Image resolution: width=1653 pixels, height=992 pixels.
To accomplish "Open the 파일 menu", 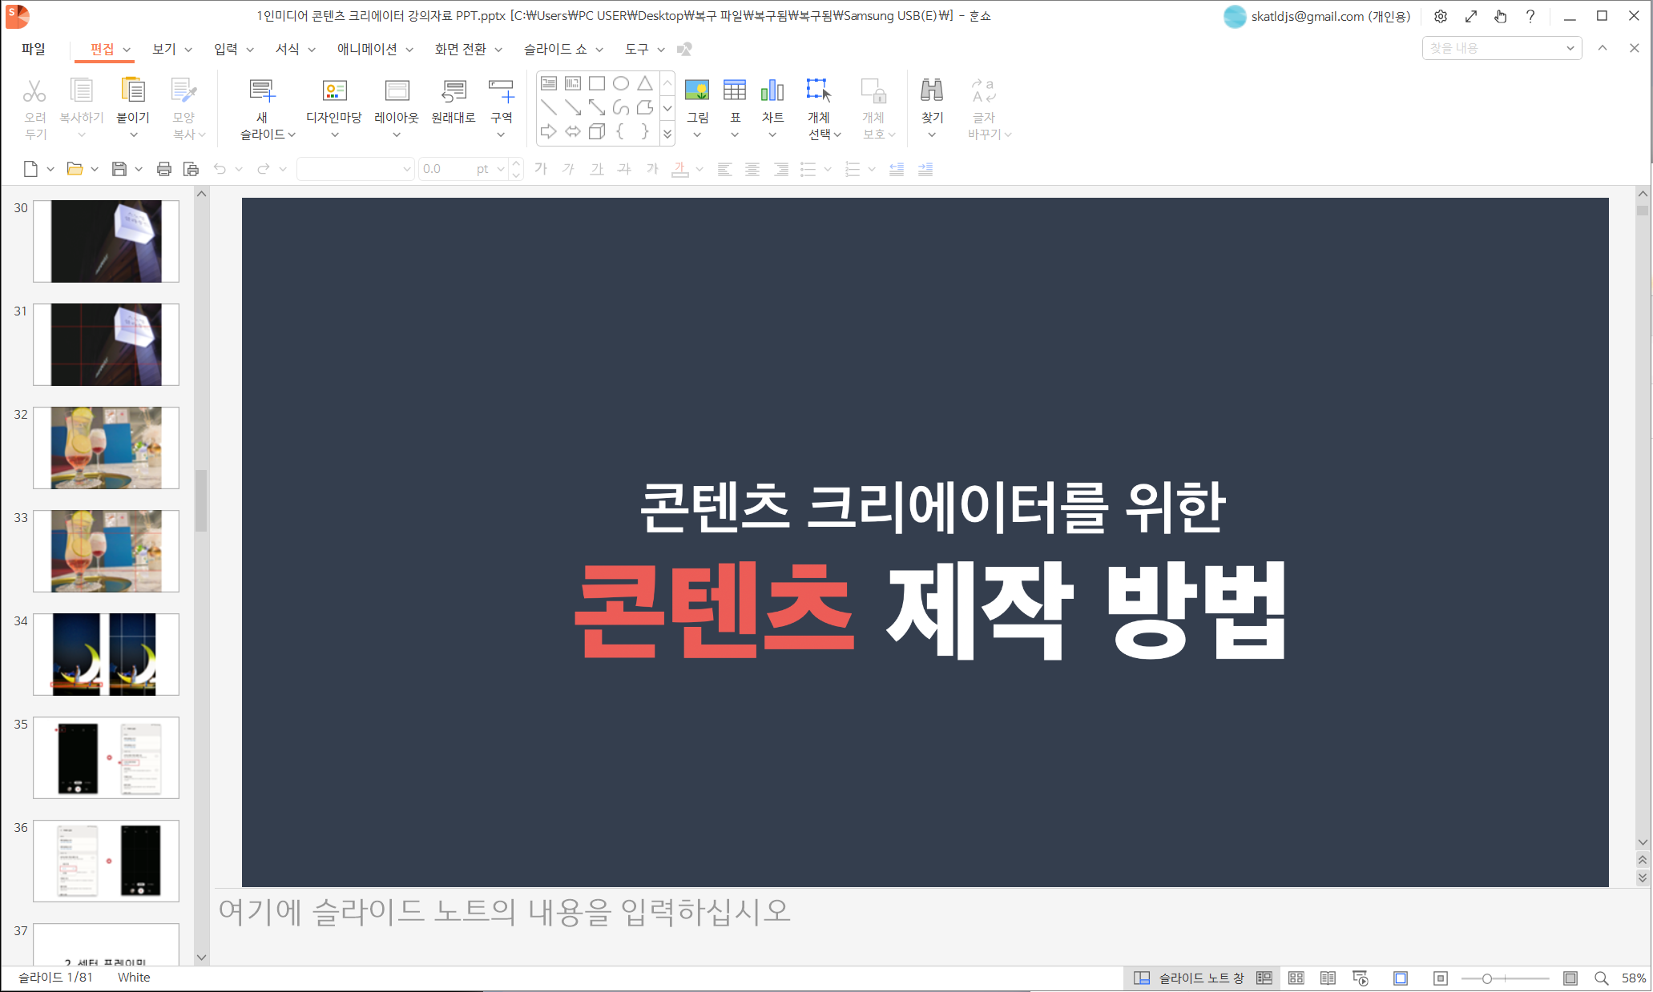I will point(33,49).
